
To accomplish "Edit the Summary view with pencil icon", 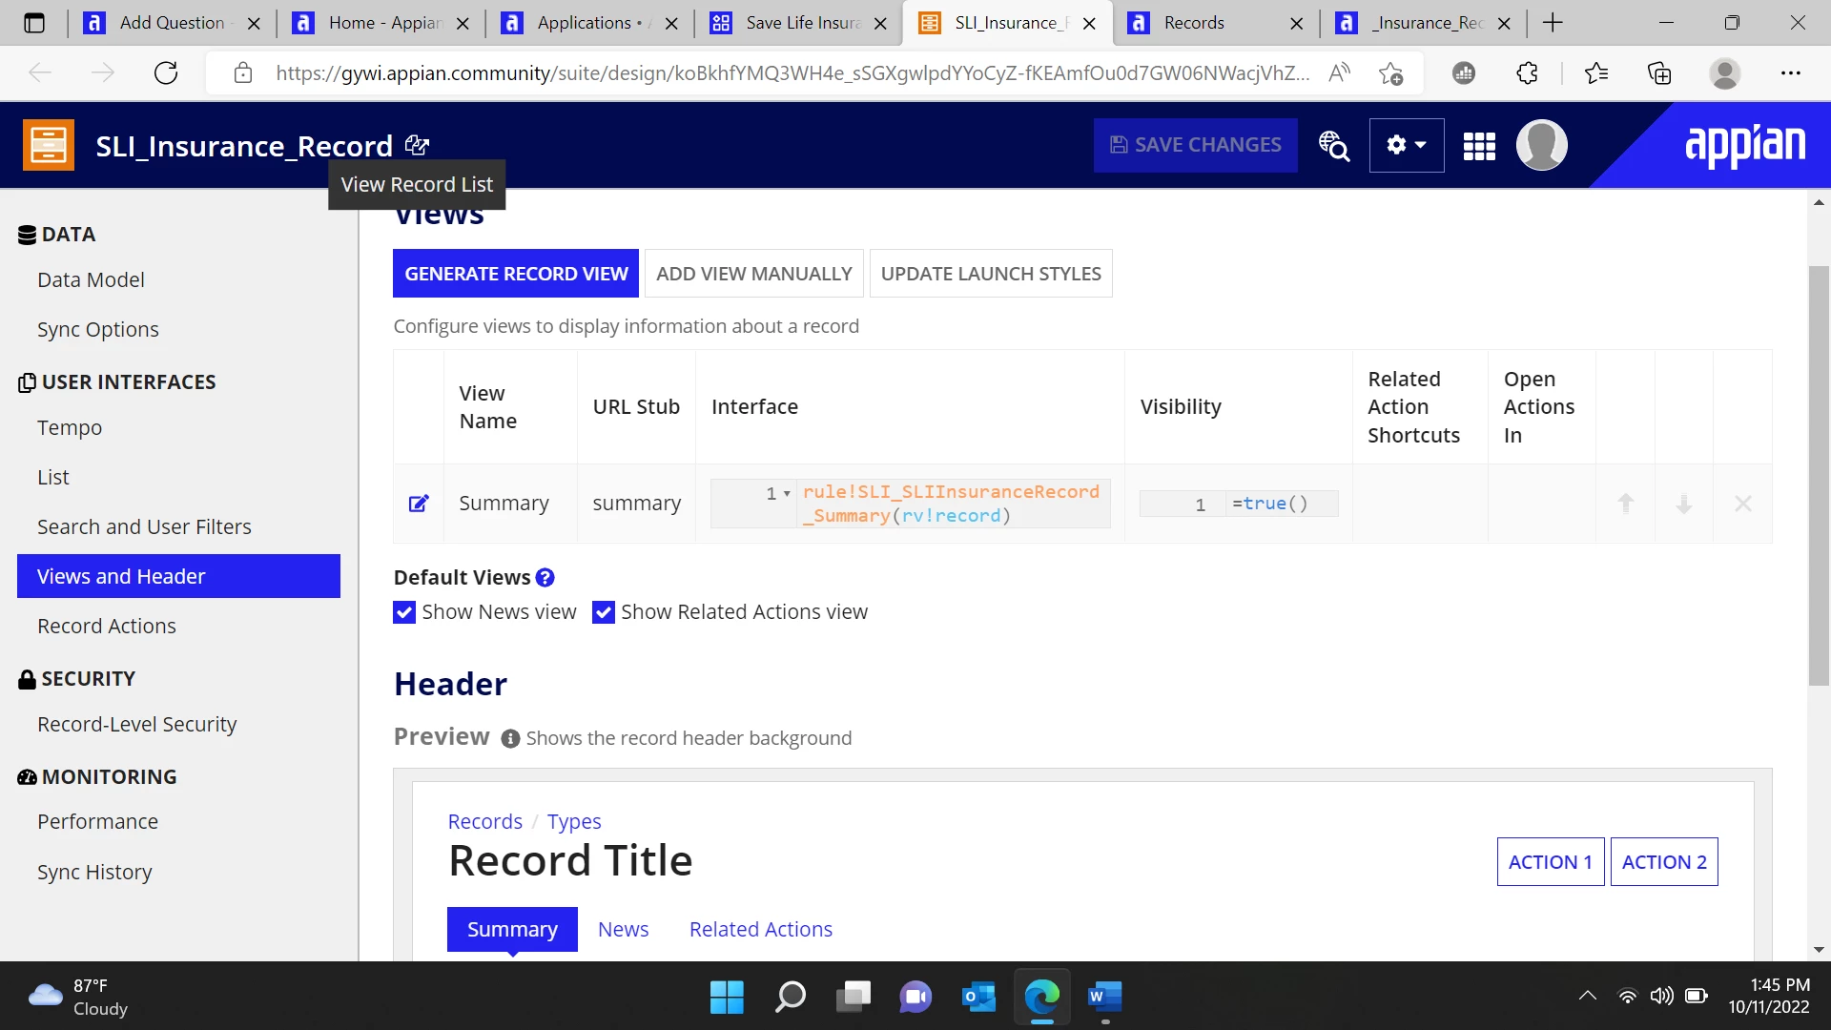I will [x=419, y=504].
